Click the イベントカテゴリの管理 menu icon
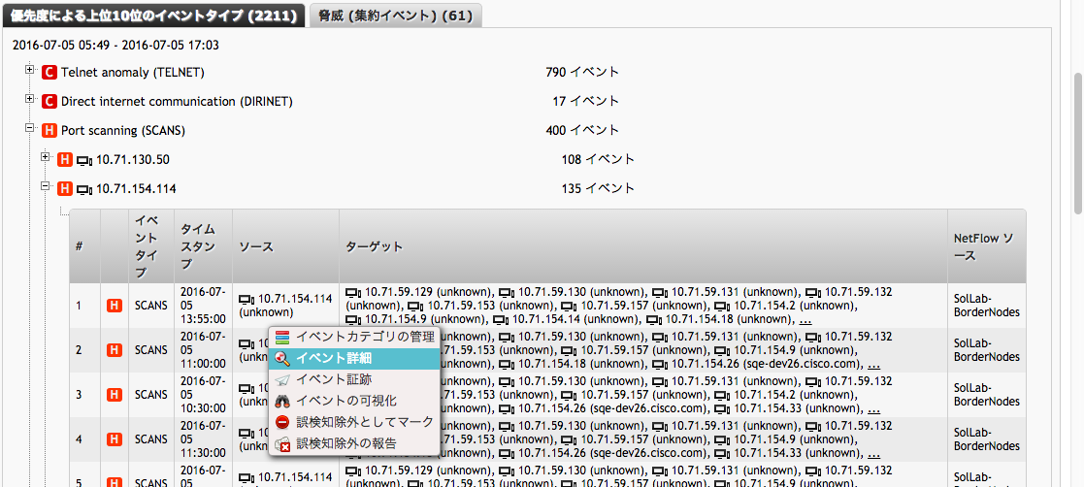This screenshot has width=1084, height=487. point(282,337)
